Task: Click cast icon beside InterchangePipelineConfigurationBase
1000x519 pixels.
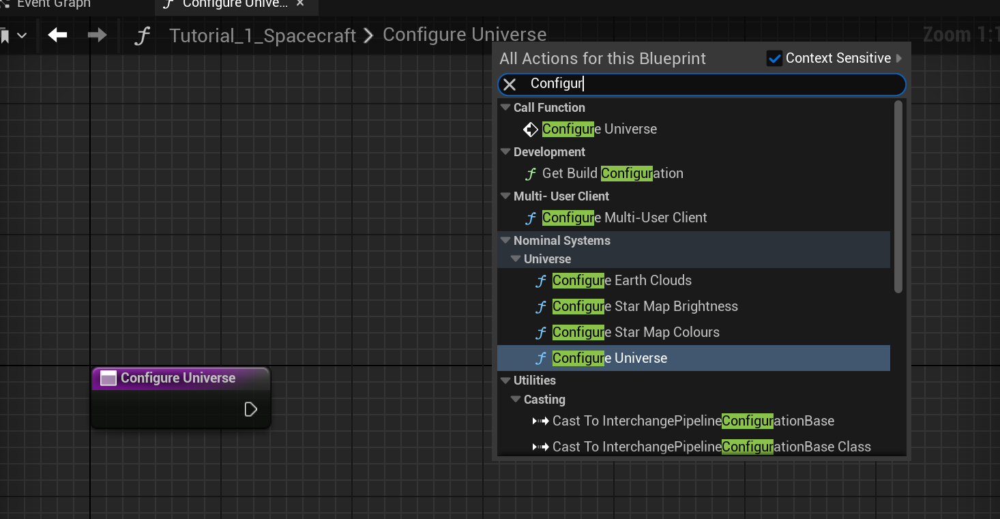Action: 541,421
